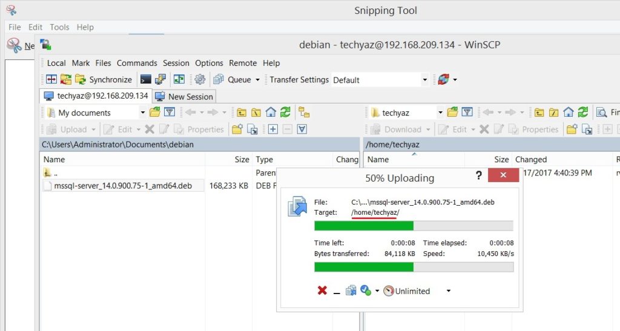Viewport: 620px width, 331px height.
Task: Refresh the local panel with green arrows icon
Action: [x=285, y=113]
